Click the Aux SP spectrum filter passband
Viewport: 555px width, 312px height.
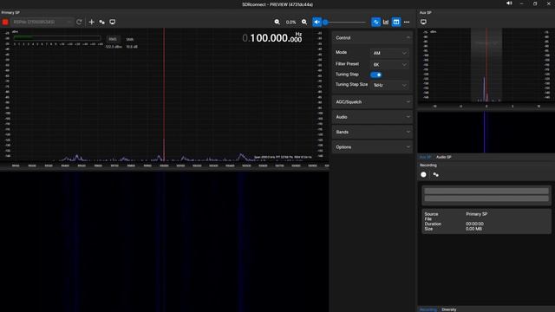pos(486,66)
